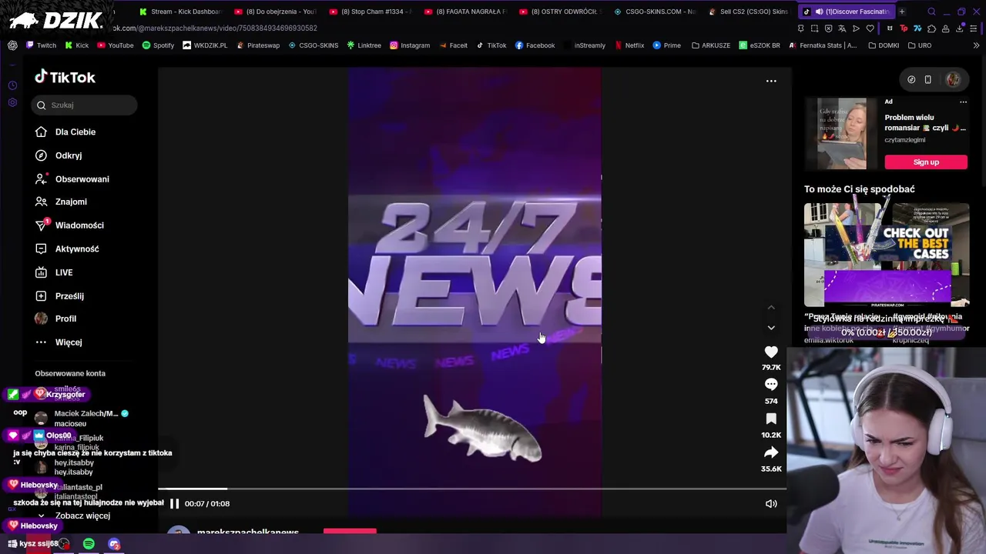Switch to OSTRY ODWRÓCIŁ tab

560,12
